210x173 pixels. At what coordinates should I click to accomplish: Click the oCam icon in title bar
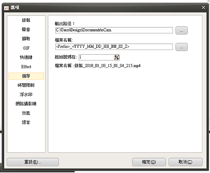click(6, 8)
